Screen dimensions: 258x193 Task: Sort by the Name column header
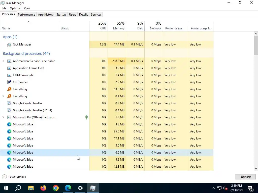[x=29, y=26]
